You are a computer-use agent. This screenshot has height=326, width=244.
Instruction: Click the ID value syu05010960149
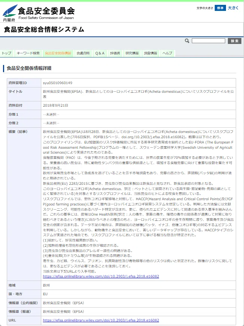(57, 83)
